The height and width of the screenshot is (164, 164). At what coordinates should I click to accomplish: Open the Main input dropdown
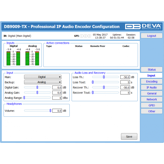(43, 77)
